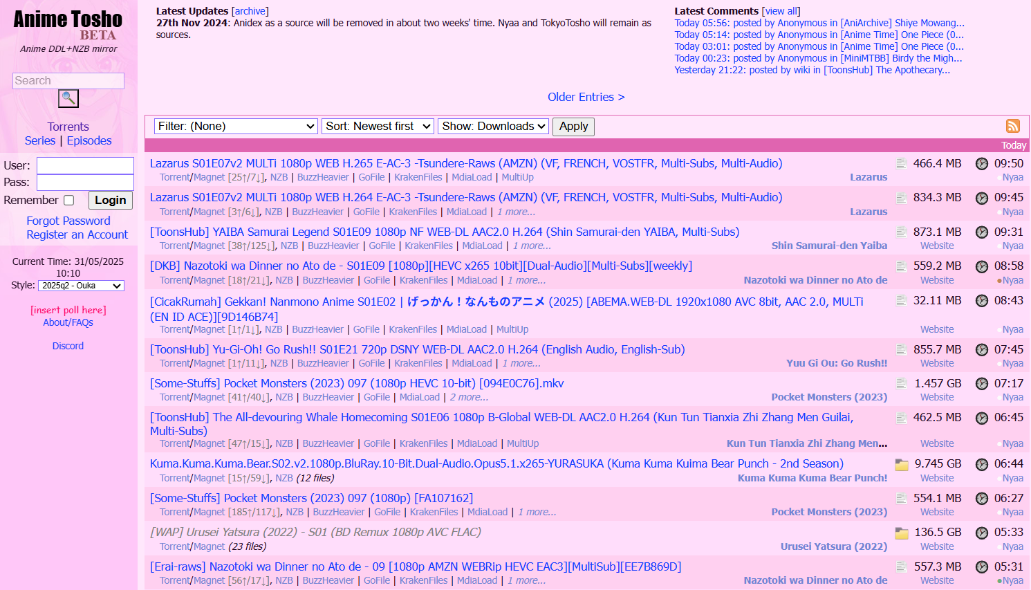Image resolution: width=1031 pixels, height=590 pixels.
Task: Open comment posted Today 05:56 in AniArchive
Action: click(819, 23)
